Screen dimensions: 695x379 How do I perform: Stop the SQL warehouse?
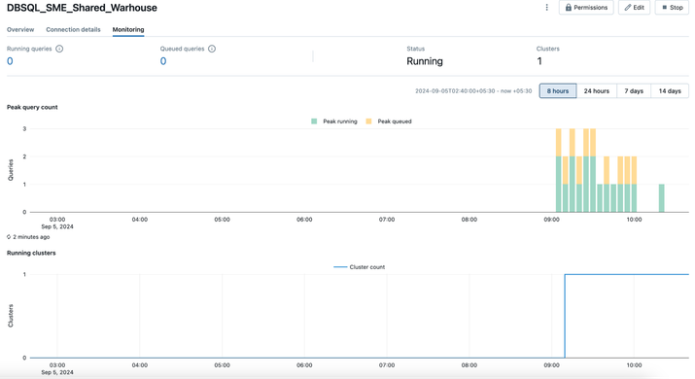tap(672, 8)
